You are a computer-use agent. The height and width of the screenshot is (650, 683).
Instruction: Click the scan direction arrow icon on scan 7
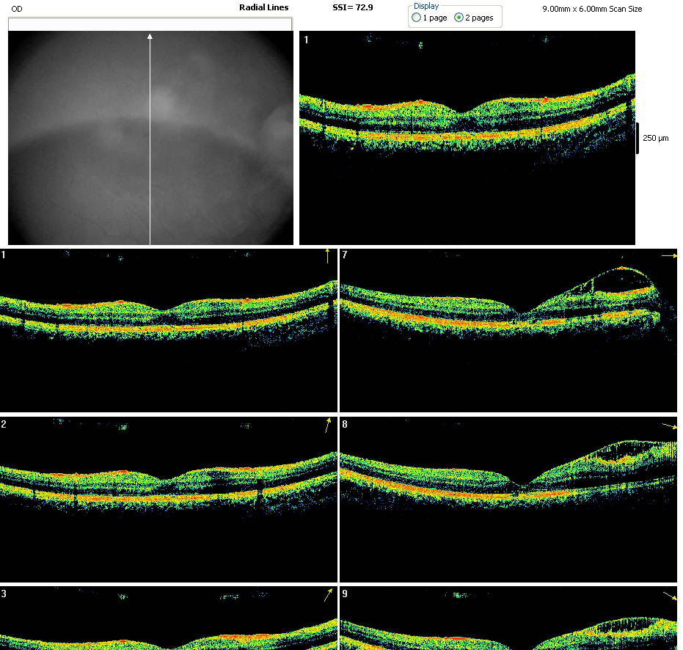[670, 256]
